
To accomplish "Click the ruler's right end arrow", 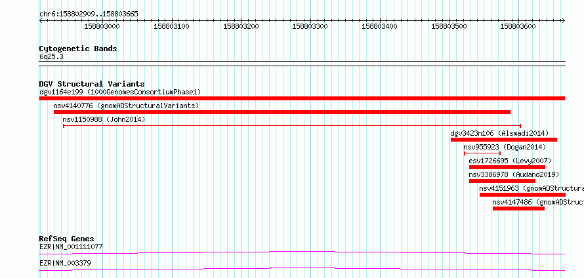I will click(563, 21).
